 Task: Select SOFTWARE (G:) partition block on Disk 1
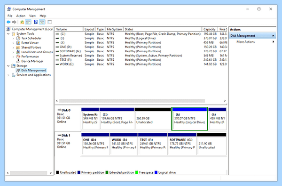pyautogui.click(x=182, y=144)
